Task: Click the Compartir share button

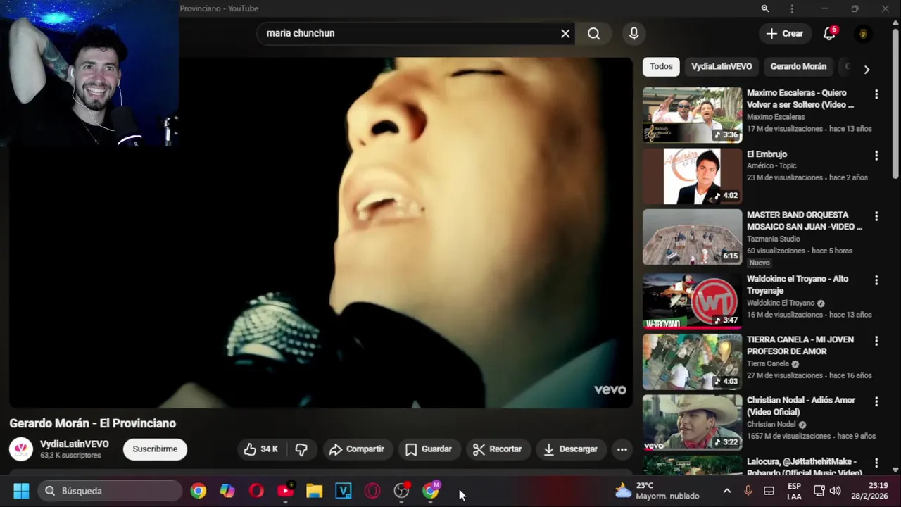Action: pos(357,449)
